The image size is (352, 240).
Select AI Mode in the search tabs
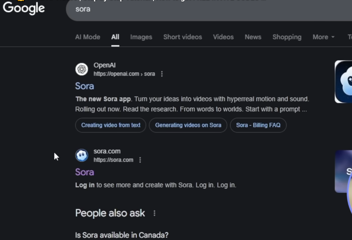click(87, 37)
